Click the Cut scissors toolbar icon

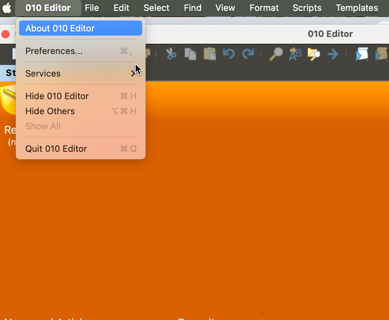point(171,54)
